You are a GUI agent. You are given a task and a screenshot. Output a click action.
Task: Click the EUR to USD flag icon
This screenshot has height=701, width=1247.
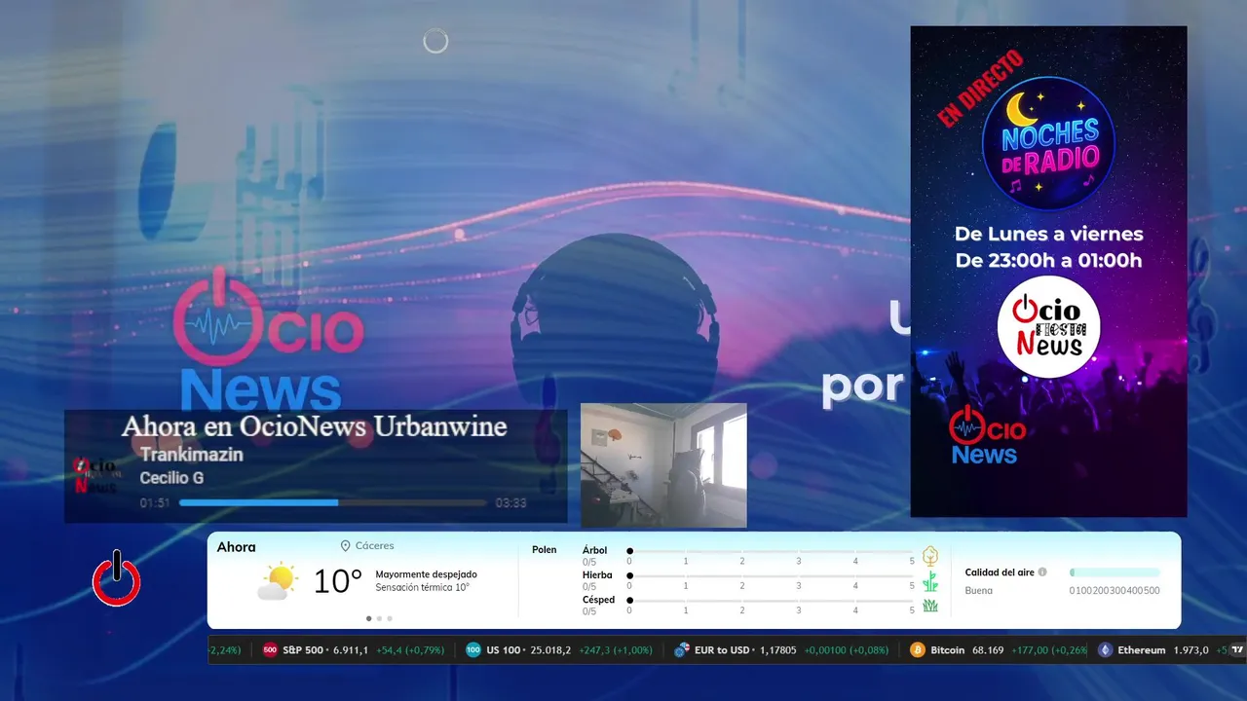[681, 650]
